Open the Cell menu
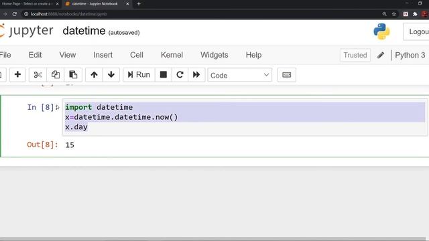Screen dimensions: 429x241 click(x=137, y=55)
